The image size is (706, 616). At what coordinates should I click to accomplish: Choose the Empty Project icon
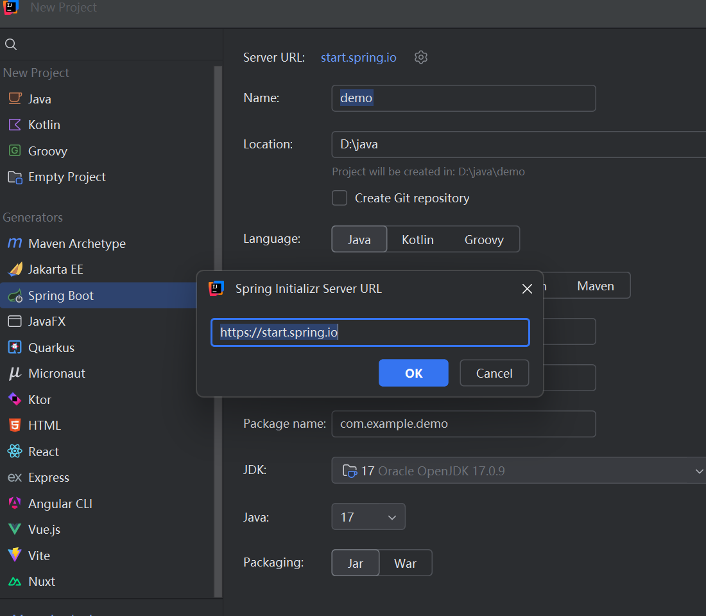tap(15, 177)
